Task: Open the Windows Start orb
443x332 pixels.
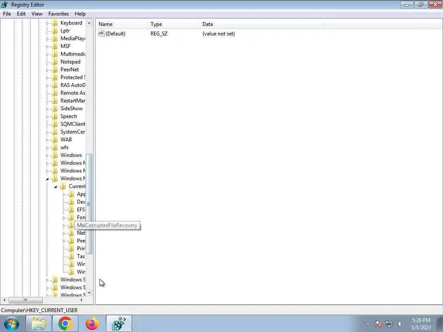Action: coord(11,323)
